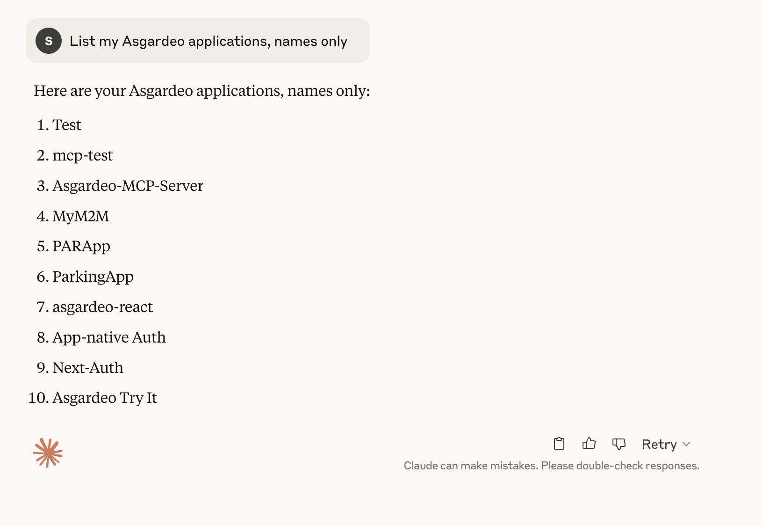Give thumbs down to the response

(619, 444)
